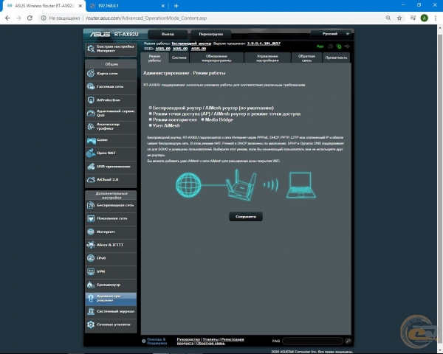The height and width of the screenshot is (354, 443).
Task: Switch to the firmware update (Обновление микропрограммы) tab
Action: tap(216, 58)
